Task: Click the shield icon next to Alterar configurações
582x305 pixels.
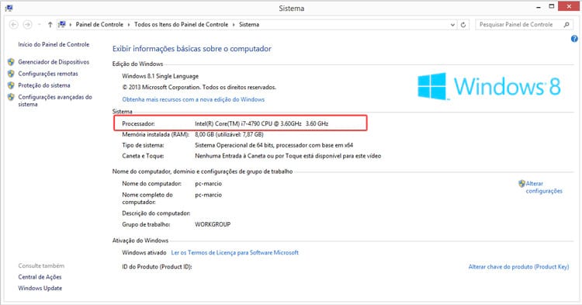Action: (522, 184)
